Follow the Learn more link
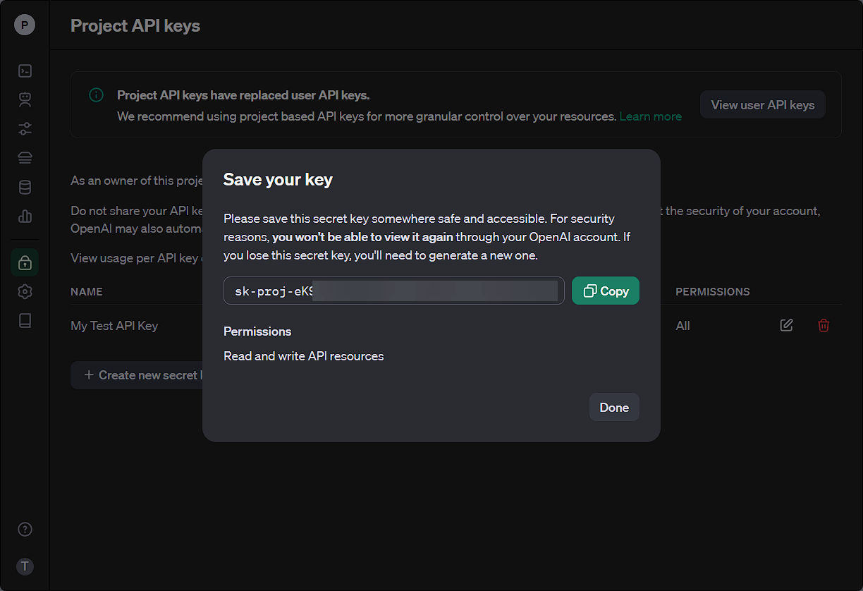This screenshot has height=591, width=863. click(x=650, y=116)
